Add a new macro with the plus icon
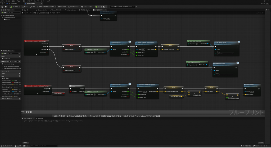 point(19,74)
